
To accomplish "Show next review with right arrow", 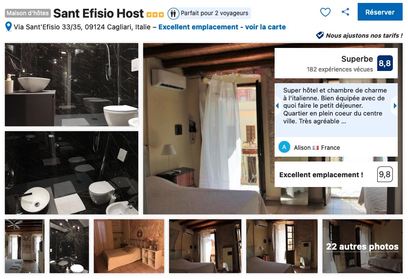I will (x=395, y=106).
